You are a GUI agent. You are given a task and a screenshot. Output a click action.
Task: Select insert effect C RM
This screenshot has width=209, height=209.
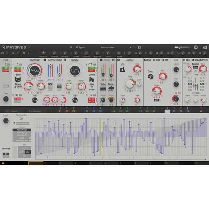(x=165, y=60)
